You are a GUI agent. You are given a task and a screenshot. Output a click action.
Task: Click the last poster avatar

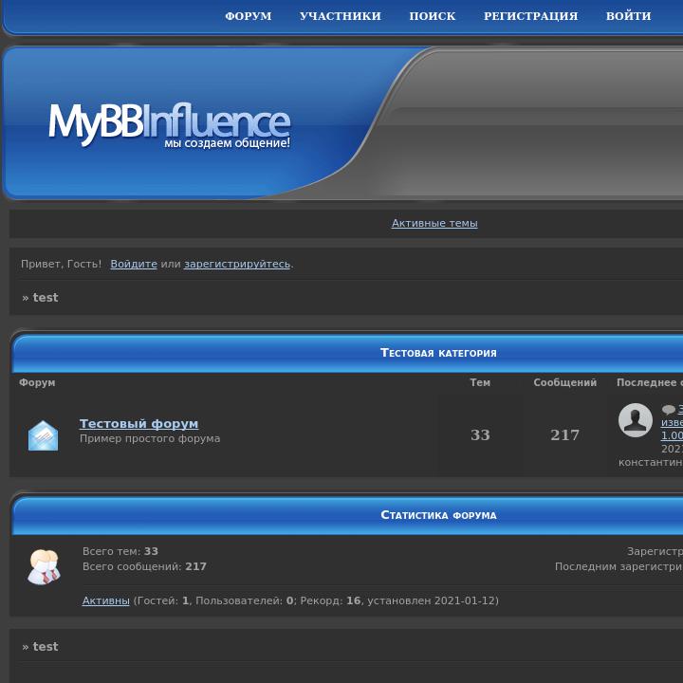[x=635, y=420]
